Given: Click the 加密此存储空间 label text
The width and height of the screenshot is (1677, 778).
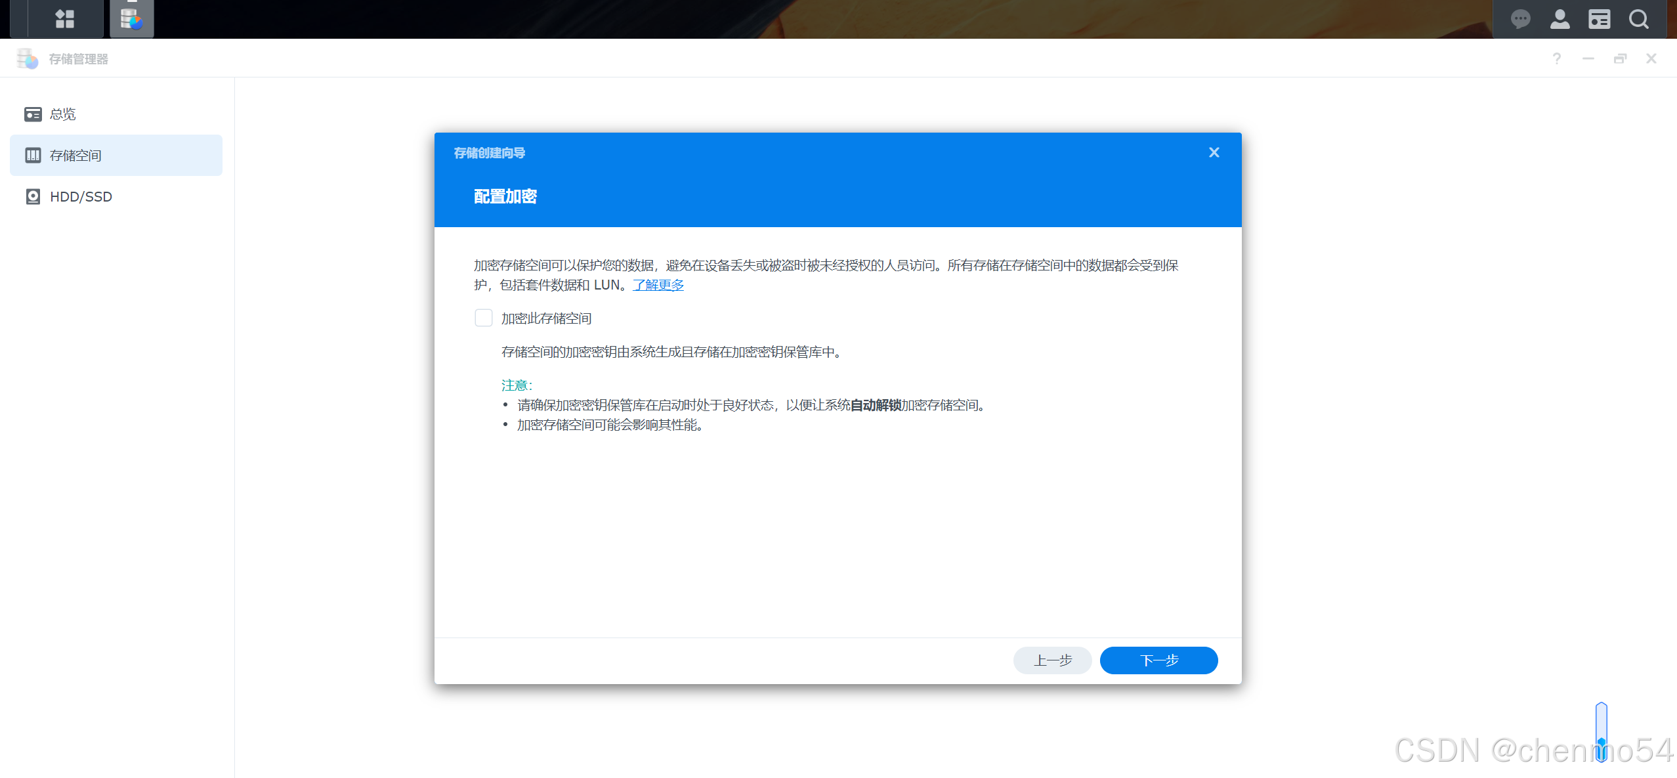Looking at the screenshot, I should (x=546, y=318).
